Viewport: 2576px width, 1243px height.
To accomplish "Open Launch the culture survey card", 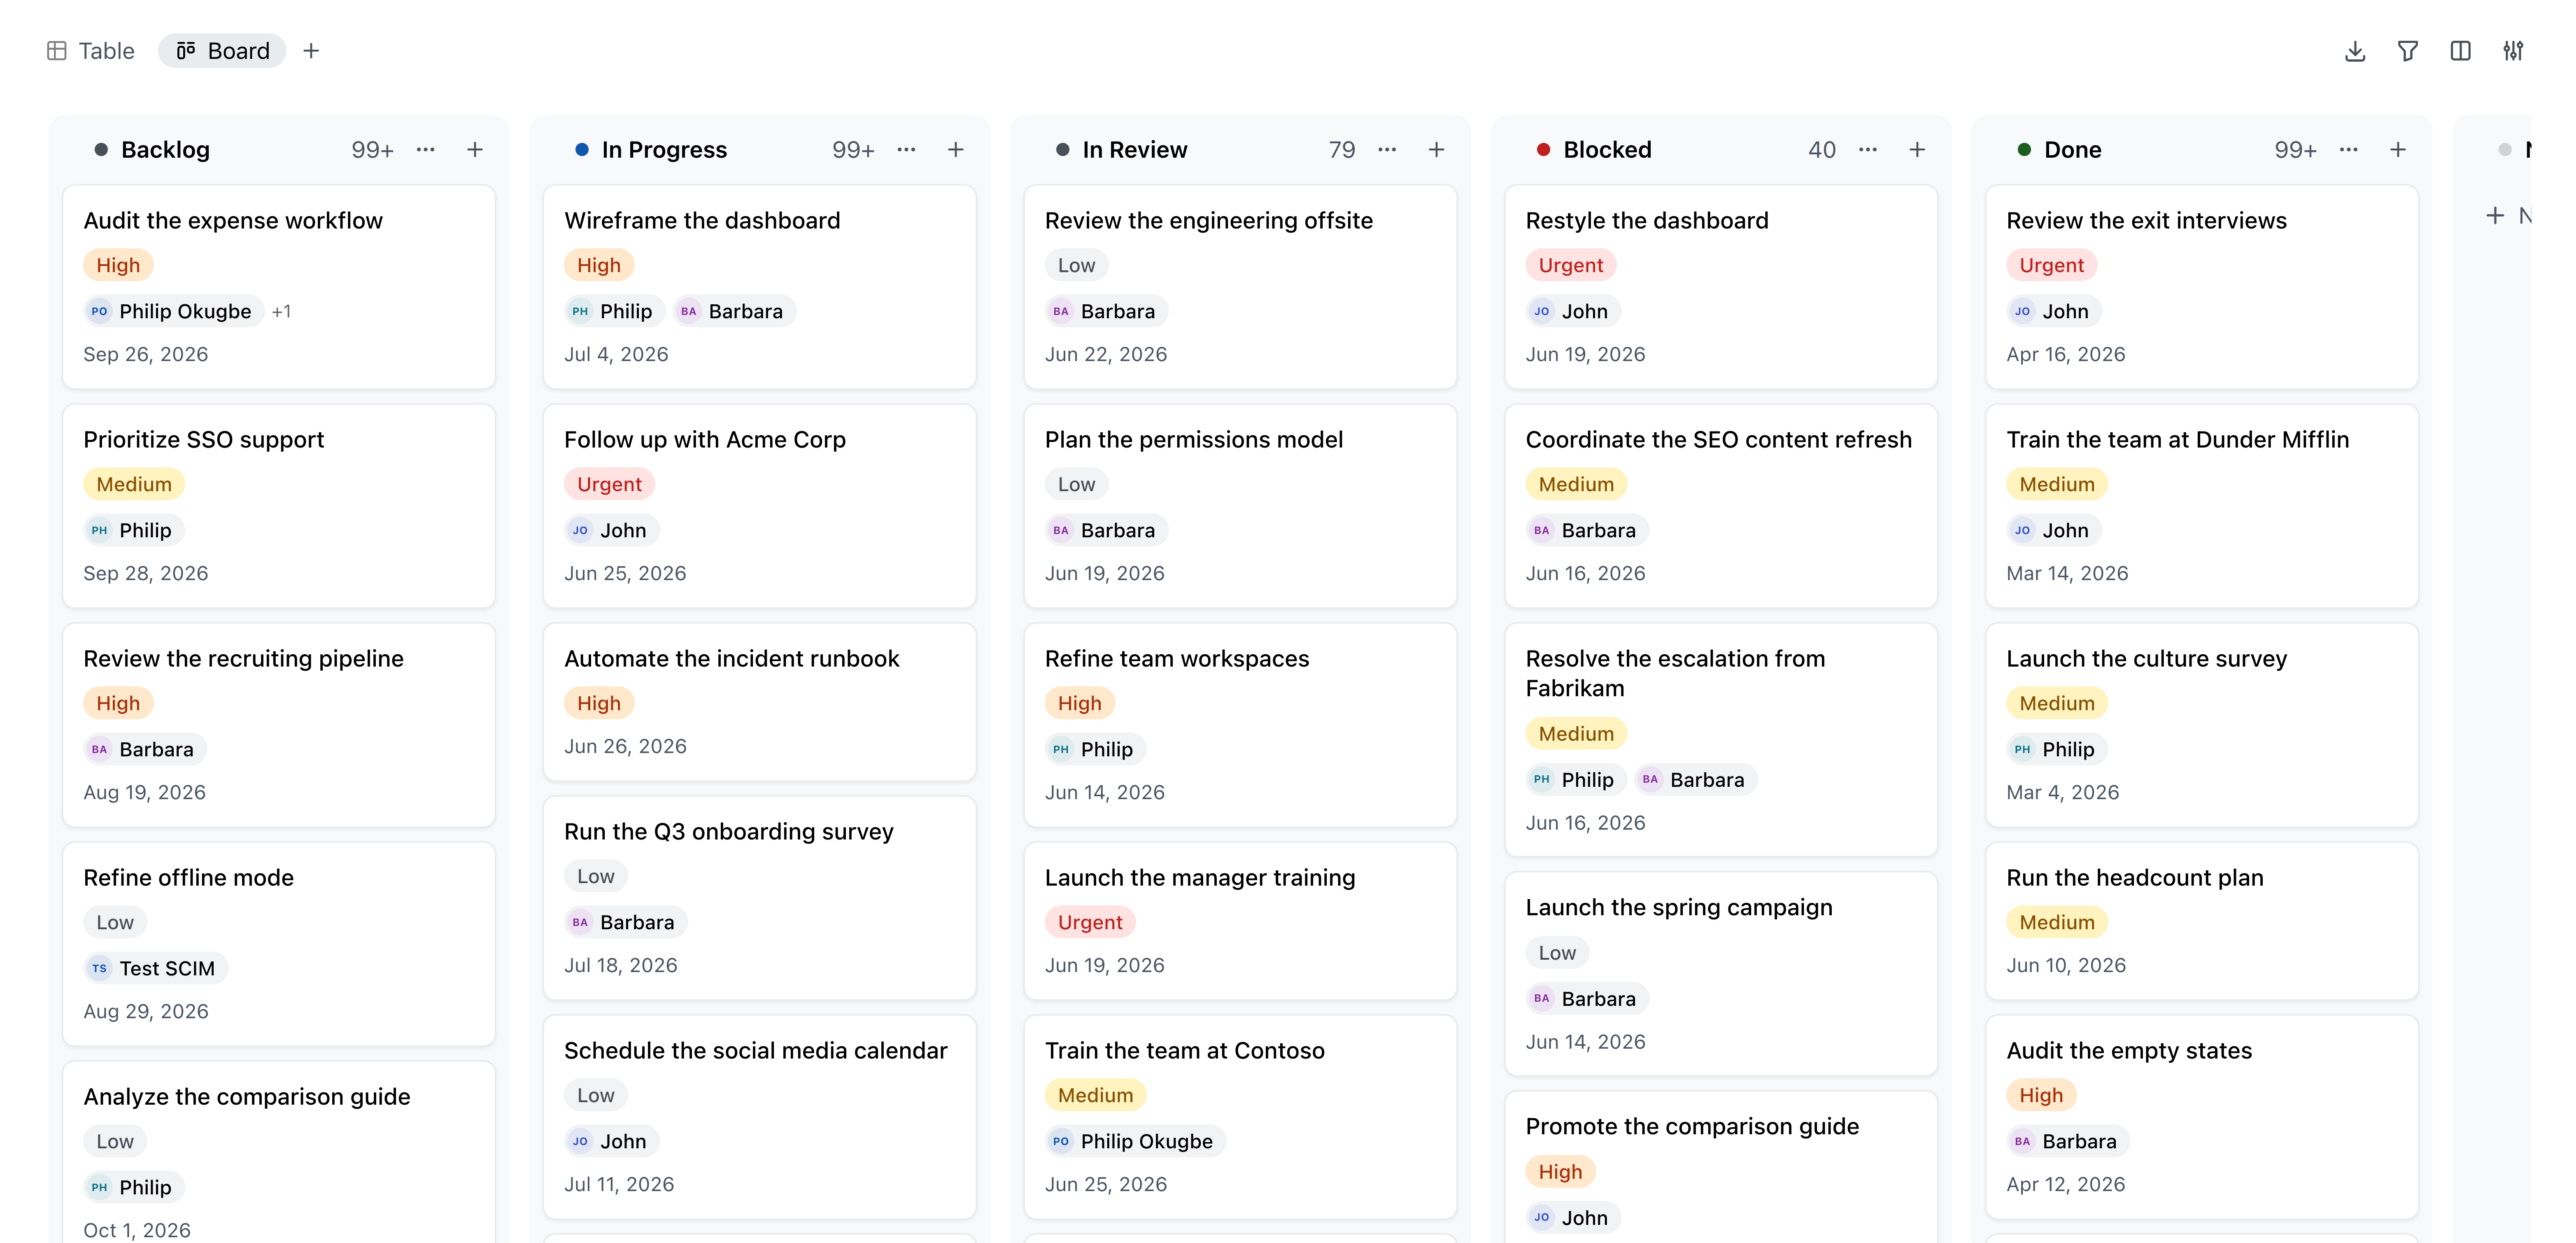I will click(2202, 725).
